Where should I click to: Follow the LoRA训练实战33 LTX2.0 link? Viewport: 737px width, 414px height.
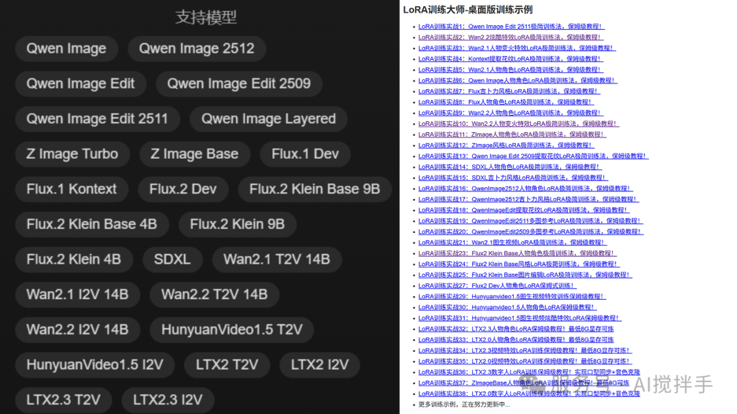[x=516, y=340]
